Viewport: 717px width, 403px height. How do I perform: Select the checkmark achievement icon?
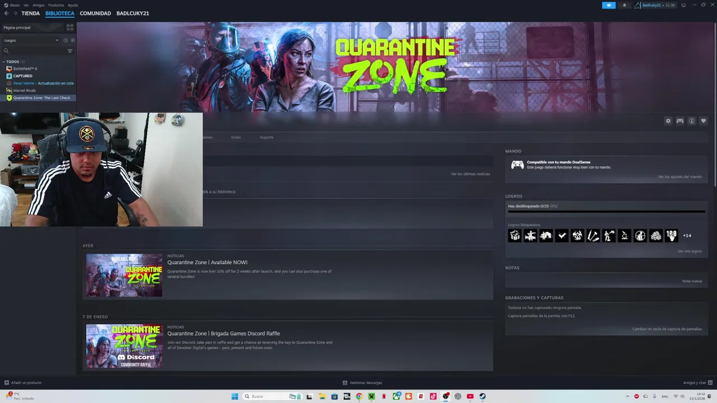pos(562,236)
